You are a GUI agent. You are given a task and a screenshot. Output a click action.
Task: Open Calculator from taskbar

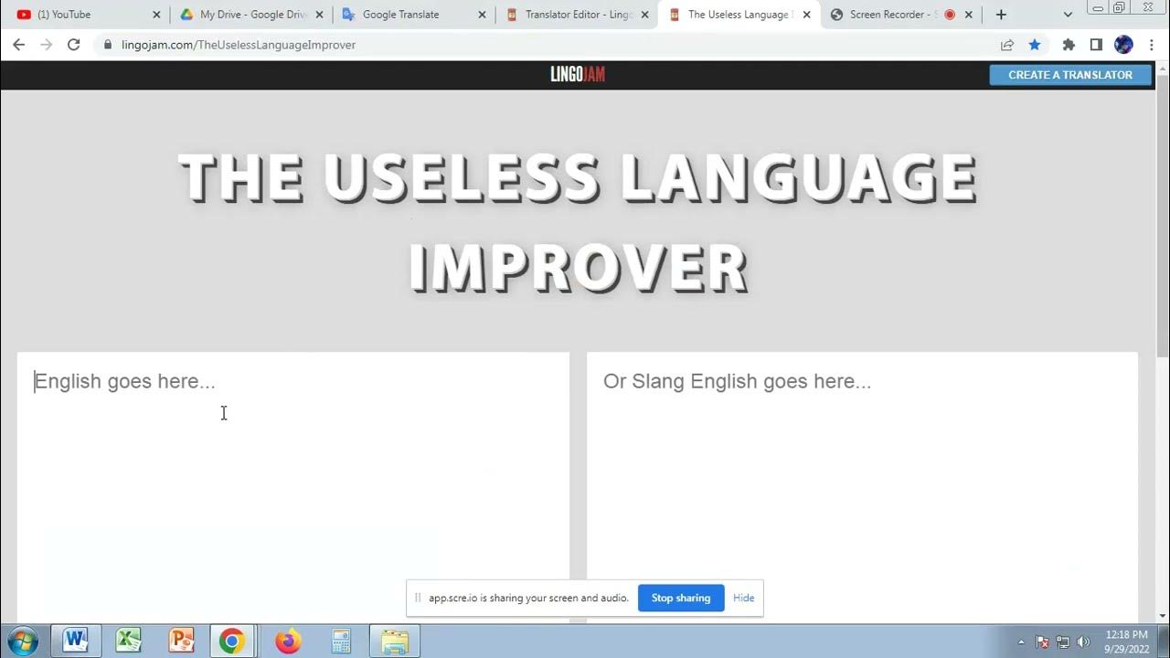click(341, 642)
